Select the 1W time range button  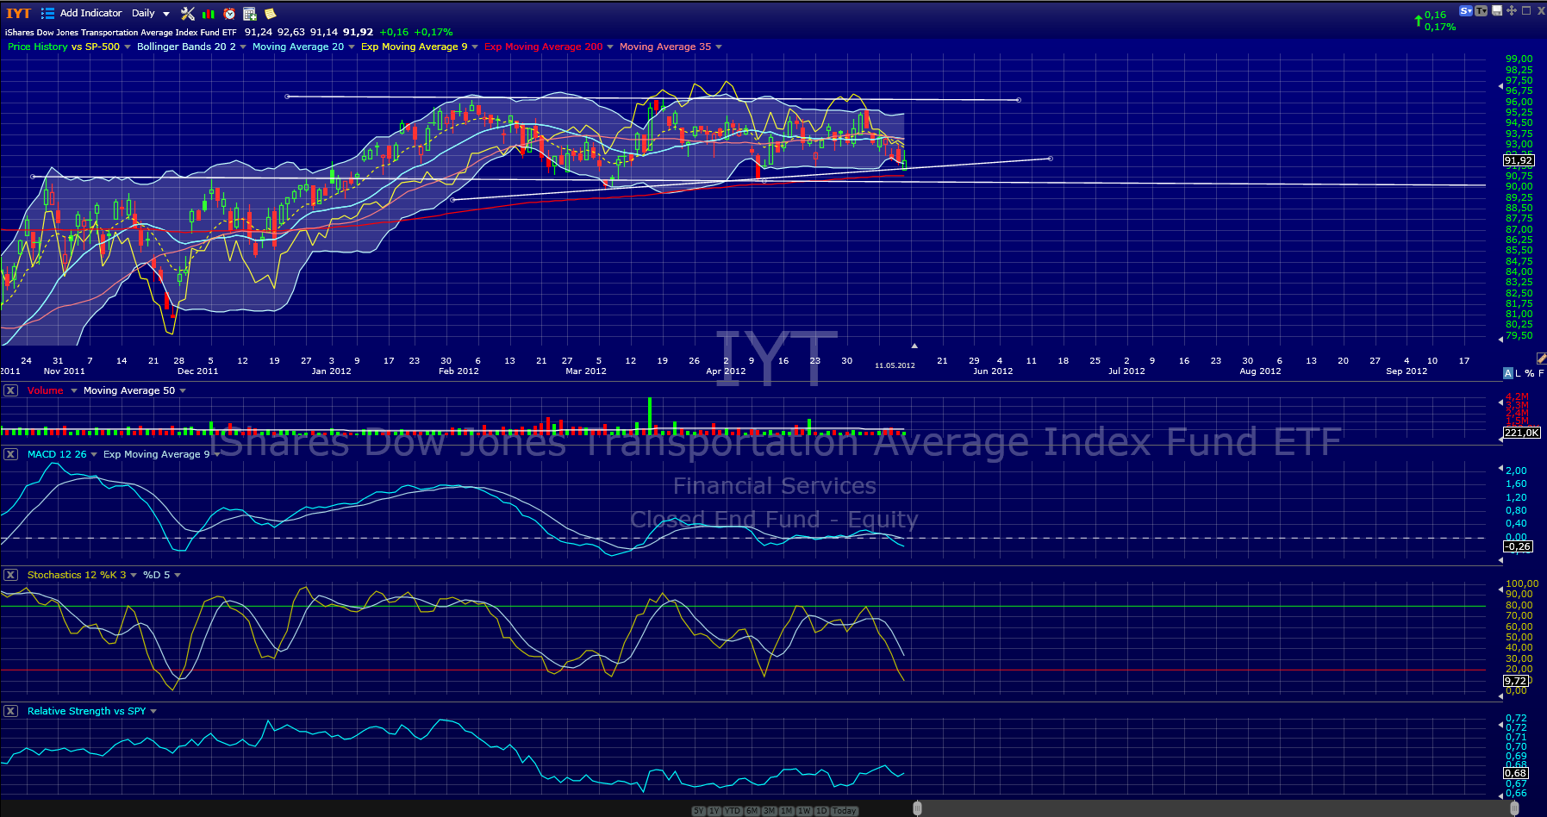804,811
